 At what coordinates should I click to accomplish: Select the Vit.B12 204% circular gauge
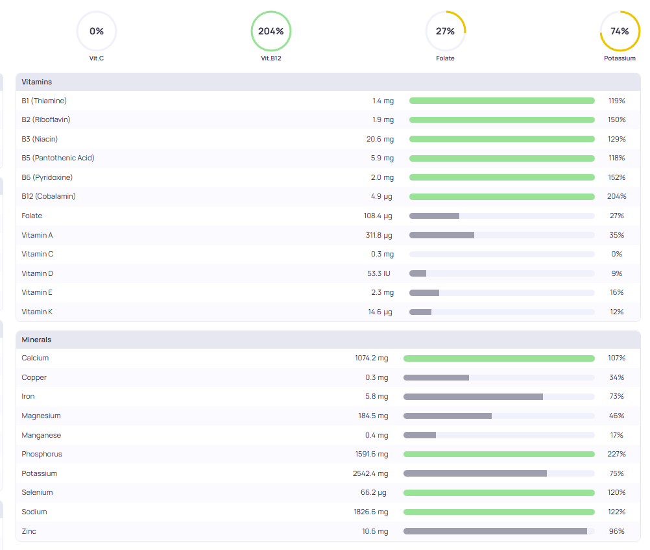pos(271,31)
